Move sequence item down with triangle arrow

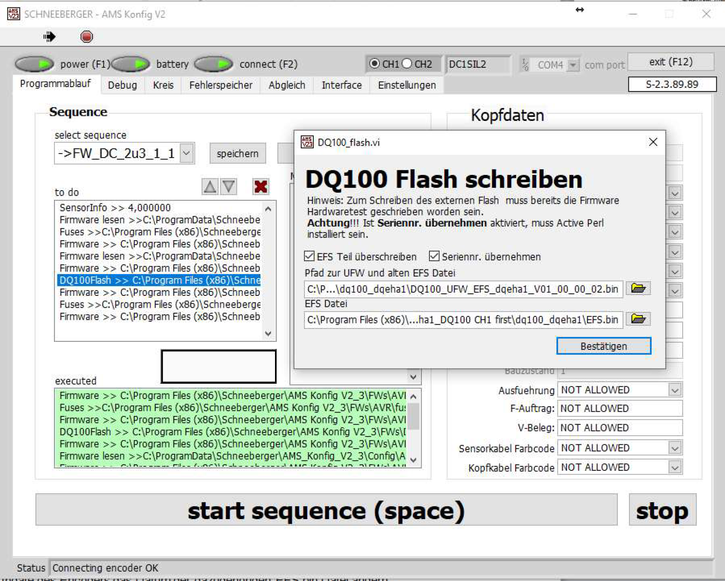pyautogui.click(x=229, y=187)
